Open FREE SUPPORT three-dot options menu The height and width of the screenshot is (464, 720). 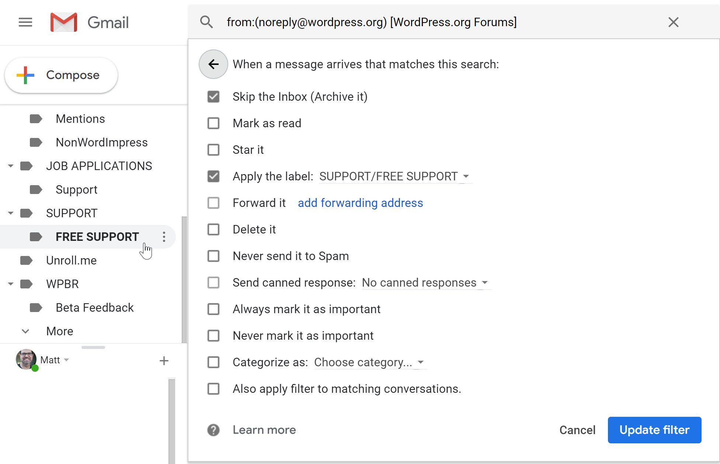(x=164, y=237)
